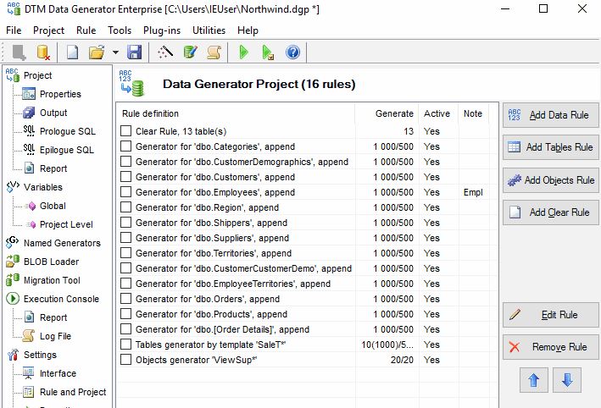Open help with blue question mark icon
The height and width of the screenshot is (408, 601).
pyautogui.click(x=292, y=52)
